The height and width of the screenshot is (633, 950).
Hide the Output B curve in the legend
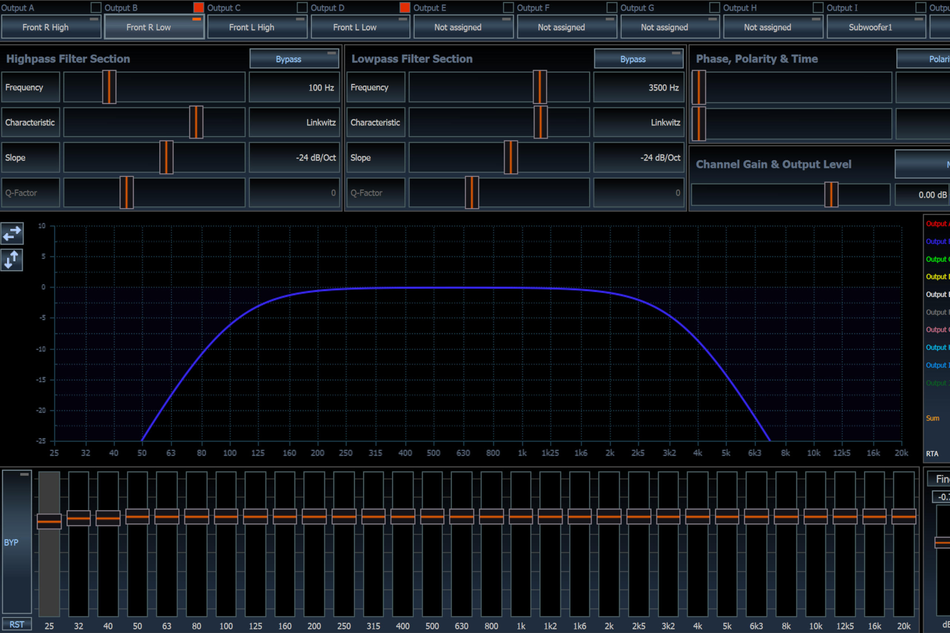[x=937, y=241]
